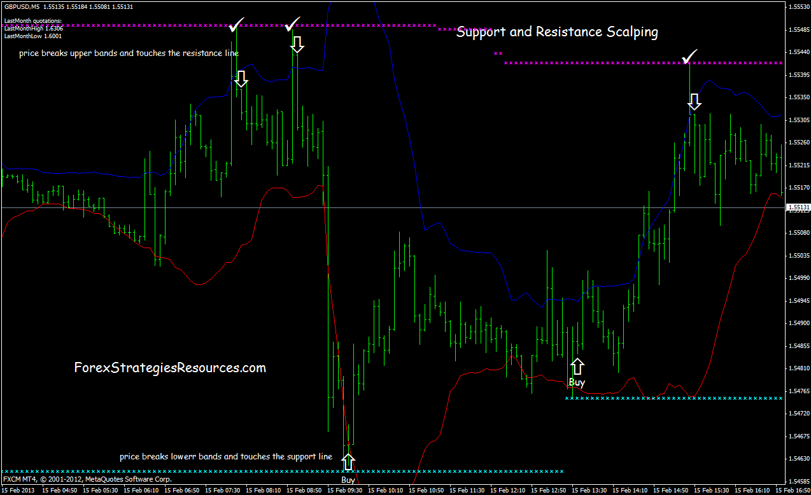Click the '15 Feb 08:50' time axis label
811x495 pixels.
click(304, 491)
